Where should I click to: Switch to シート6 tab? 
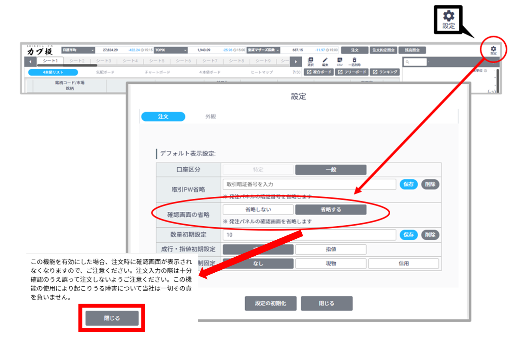point(183,61)
